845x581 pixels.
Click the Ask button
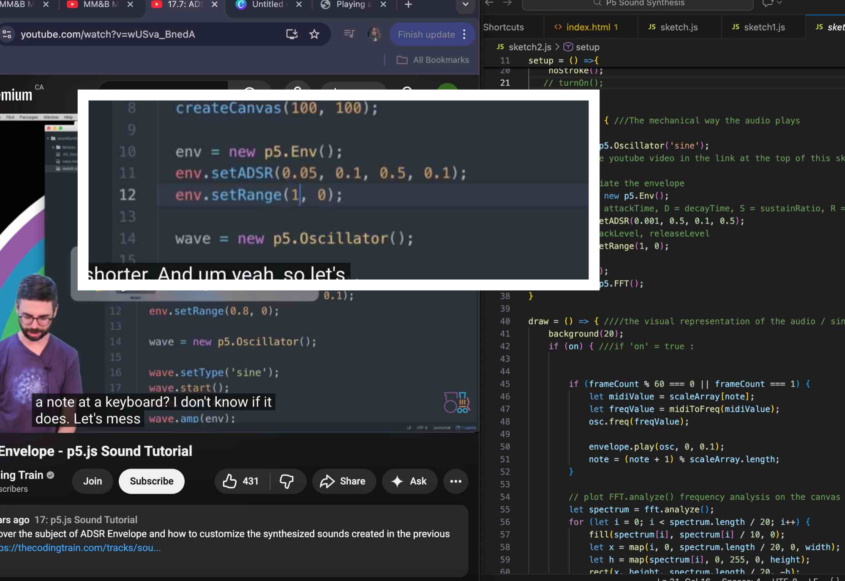(x=409, y=481)
